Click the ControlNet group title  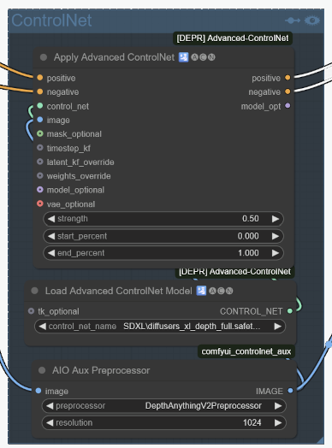[x=51, y=21]
